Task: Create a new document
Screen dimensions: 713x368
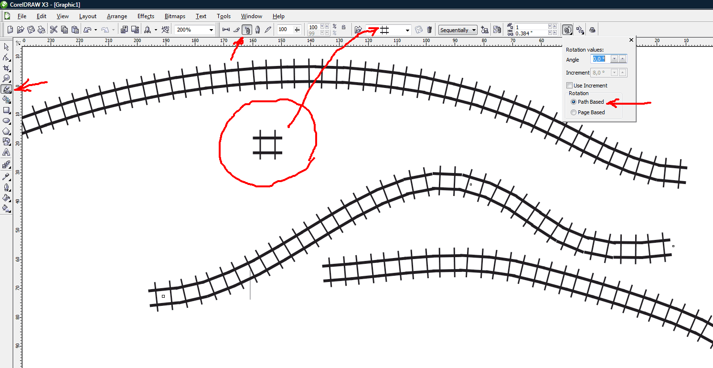Action: [x=11, y=30]
